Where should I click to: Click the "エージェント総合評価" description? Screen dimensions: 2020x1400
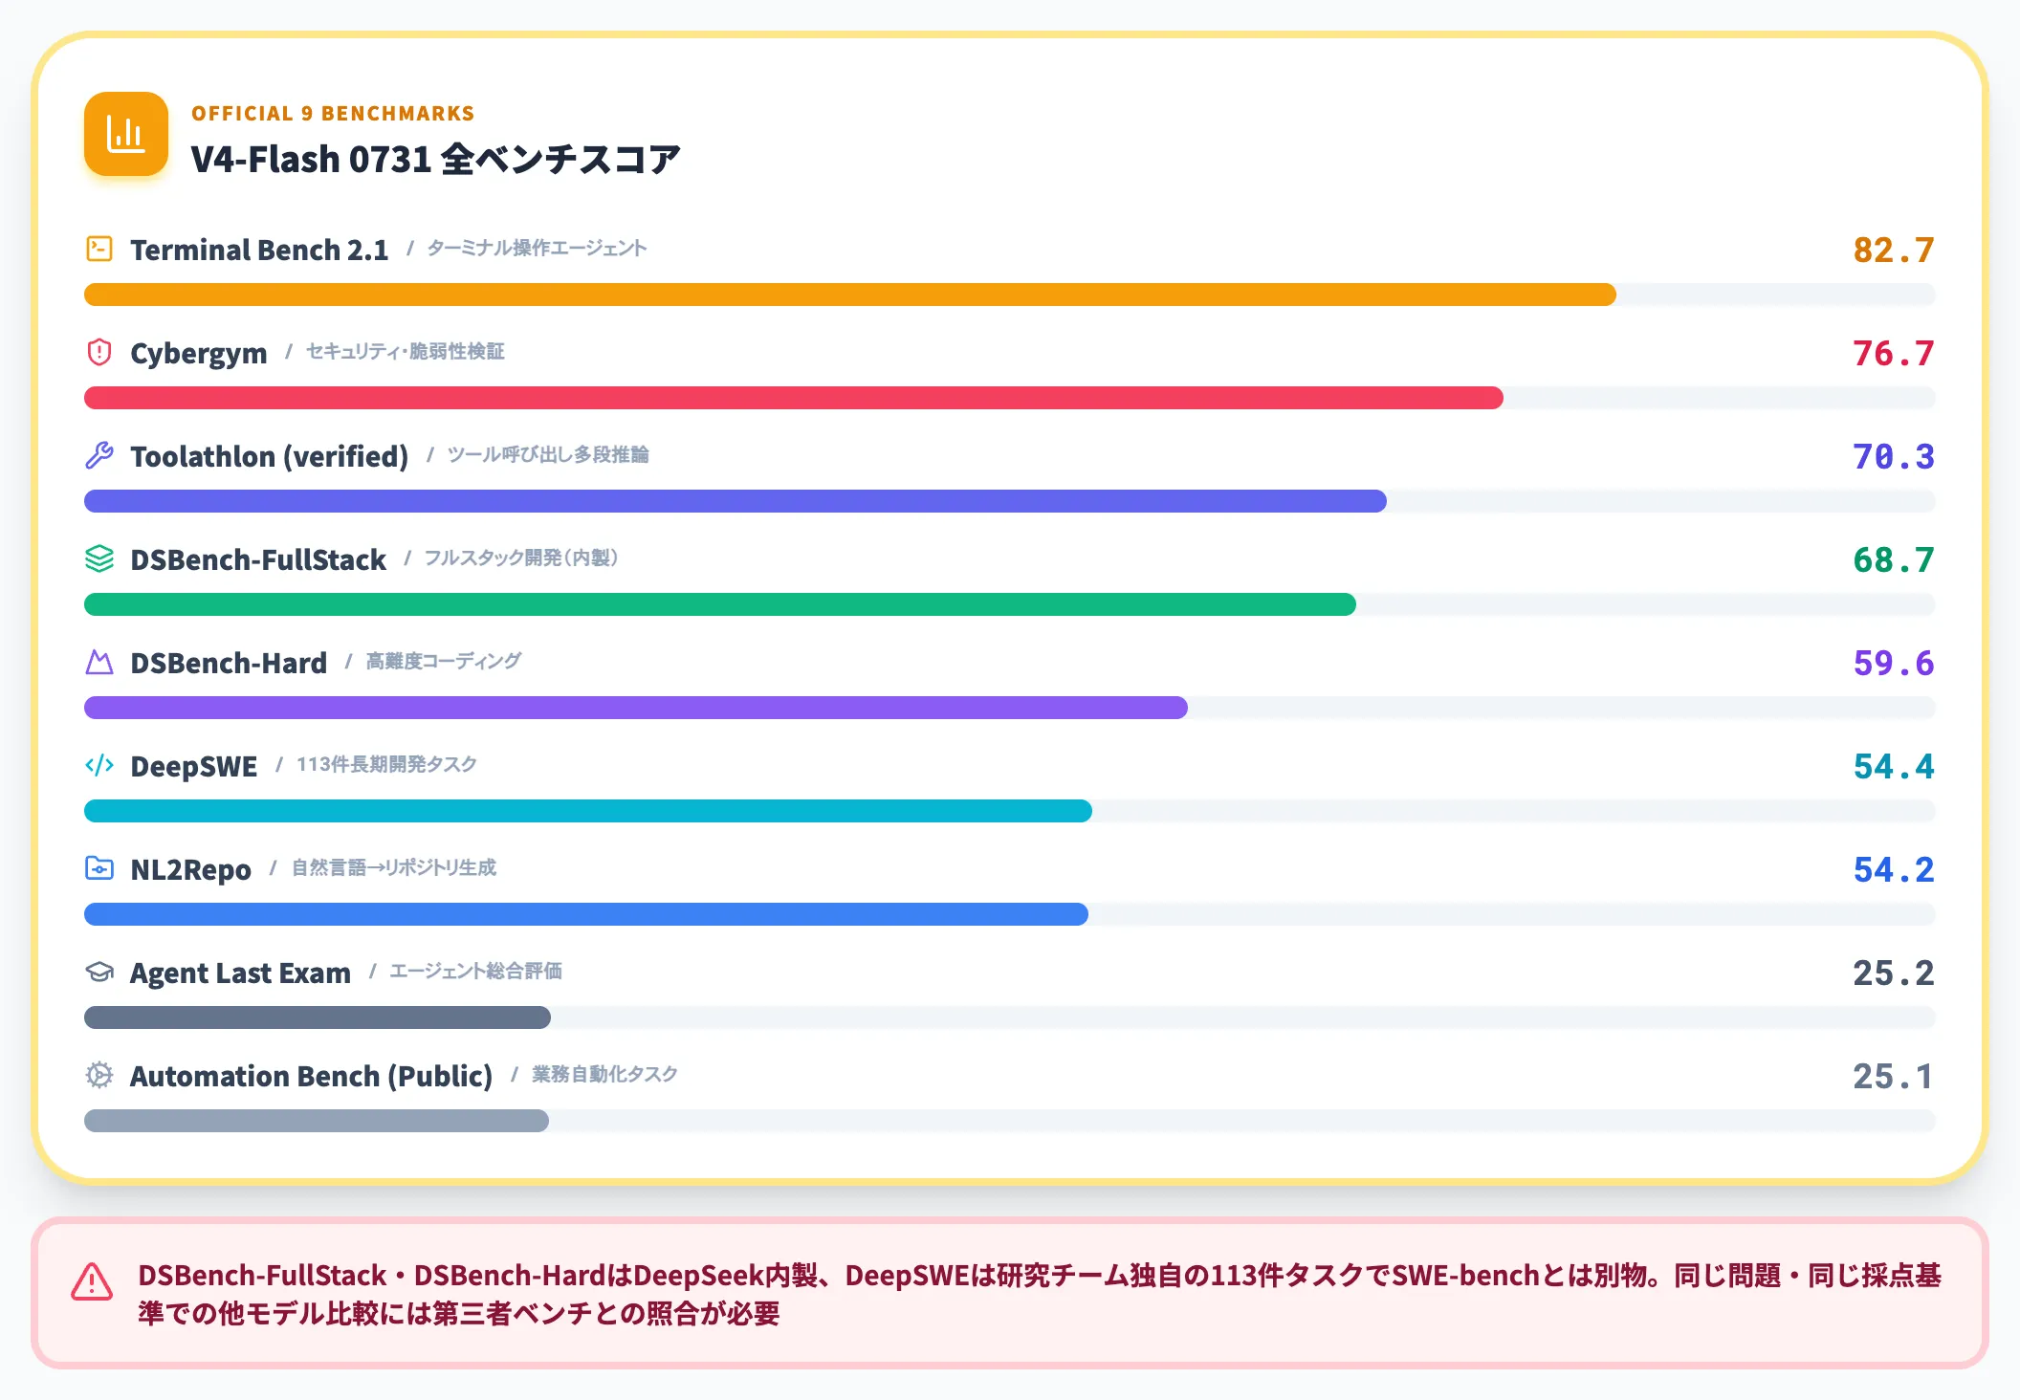coord(475,972)
